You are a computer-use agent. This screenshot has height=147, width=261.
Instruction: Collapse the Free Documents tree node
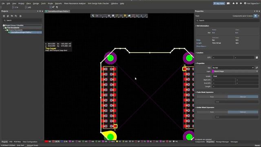(x=4, y=28)
